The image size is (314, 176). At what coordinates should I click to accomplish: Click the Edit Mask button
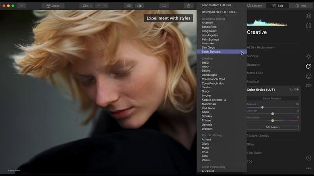(x=273, y=127)
